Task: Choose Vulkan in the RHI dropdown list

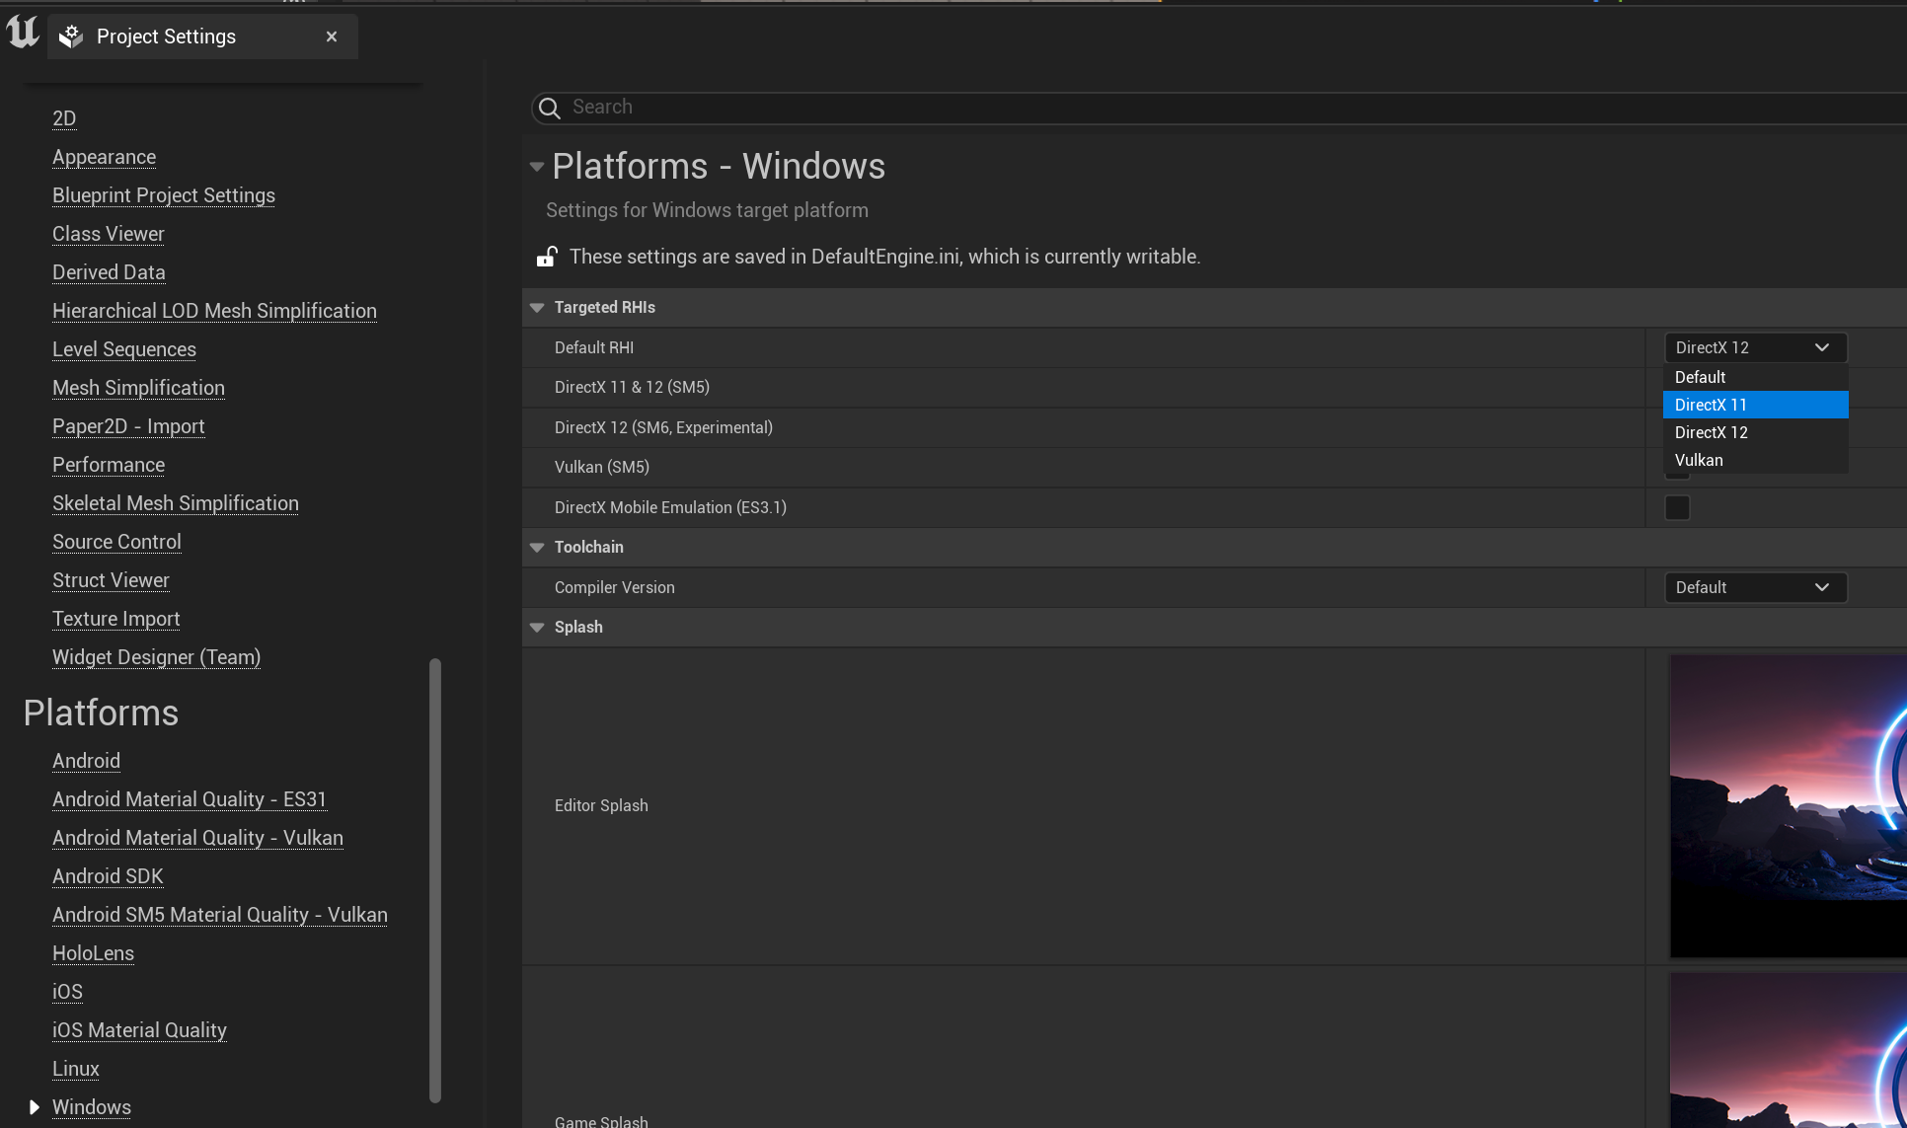Action: click(1754, 460)
